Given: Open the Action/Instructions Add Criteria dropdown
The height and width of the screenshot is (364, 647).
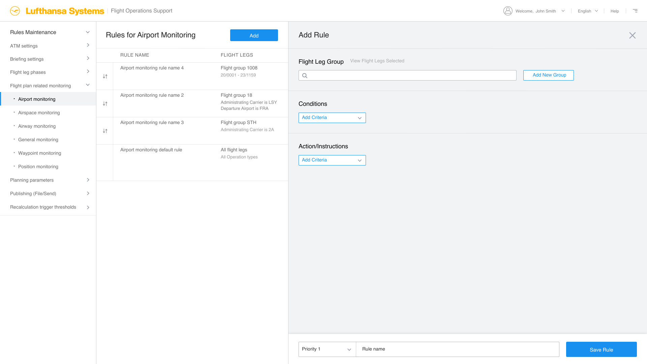Looking at the screenshot, I should click(x=332, y=160).
